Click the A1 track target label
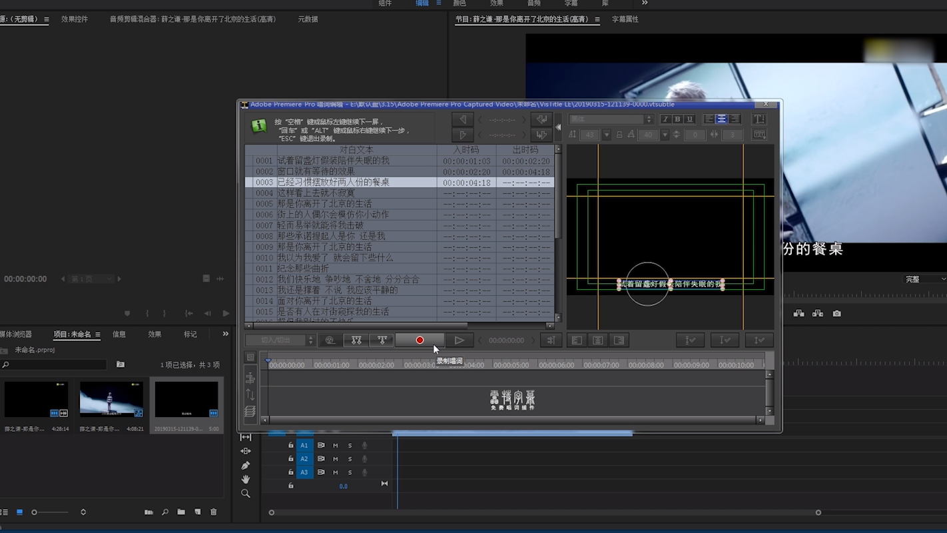Viewport: 947px width, 533px height. tap(304, 446)
